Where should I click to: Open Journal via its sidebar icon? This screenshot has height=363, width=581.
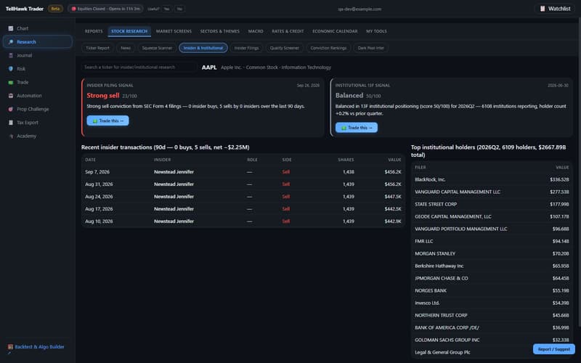click(11, 55)
